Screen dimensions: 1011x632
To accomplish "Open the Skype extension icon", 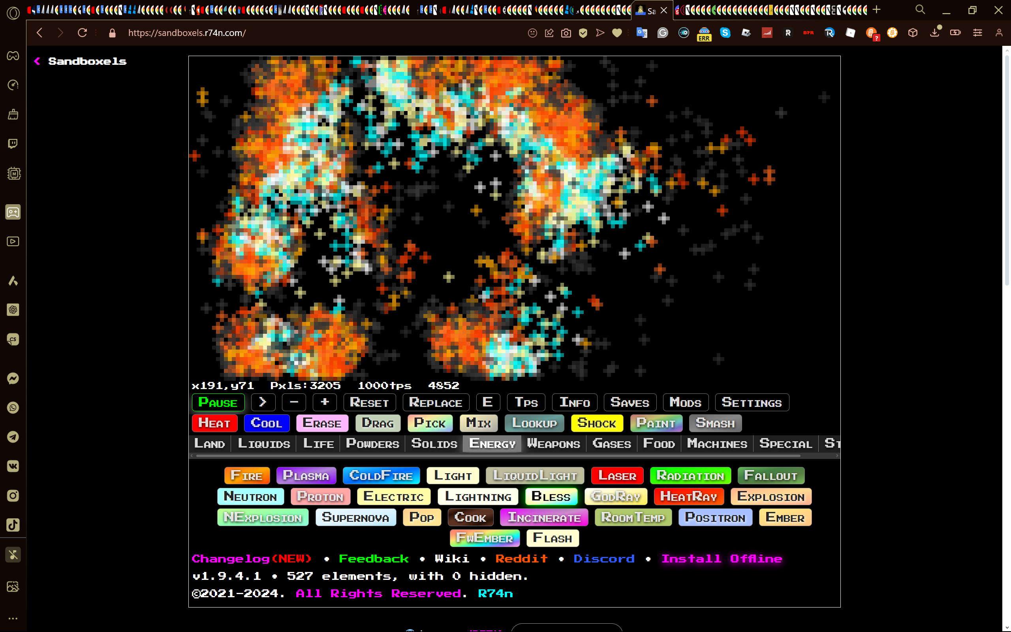I will tap(725, 33).
